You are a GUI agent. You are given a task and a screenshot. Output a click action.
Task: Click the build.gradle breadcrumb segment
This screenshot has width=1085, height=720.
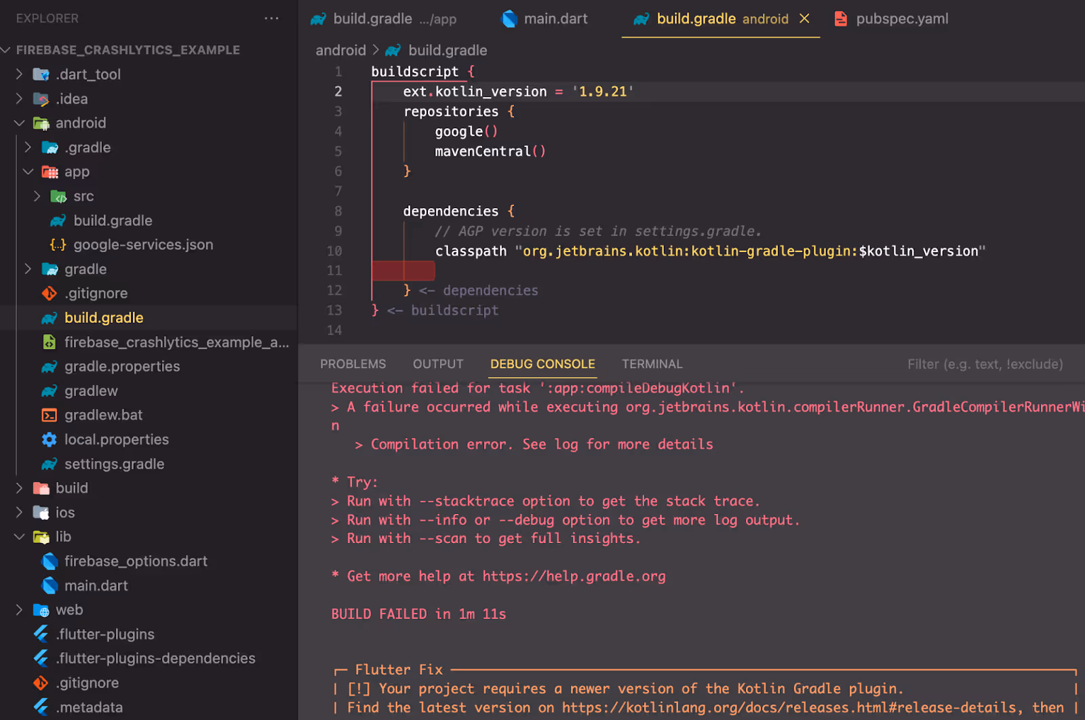448,50
